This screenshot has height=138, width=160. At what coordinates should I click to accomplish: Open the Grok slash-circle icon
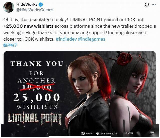[147, 5]
